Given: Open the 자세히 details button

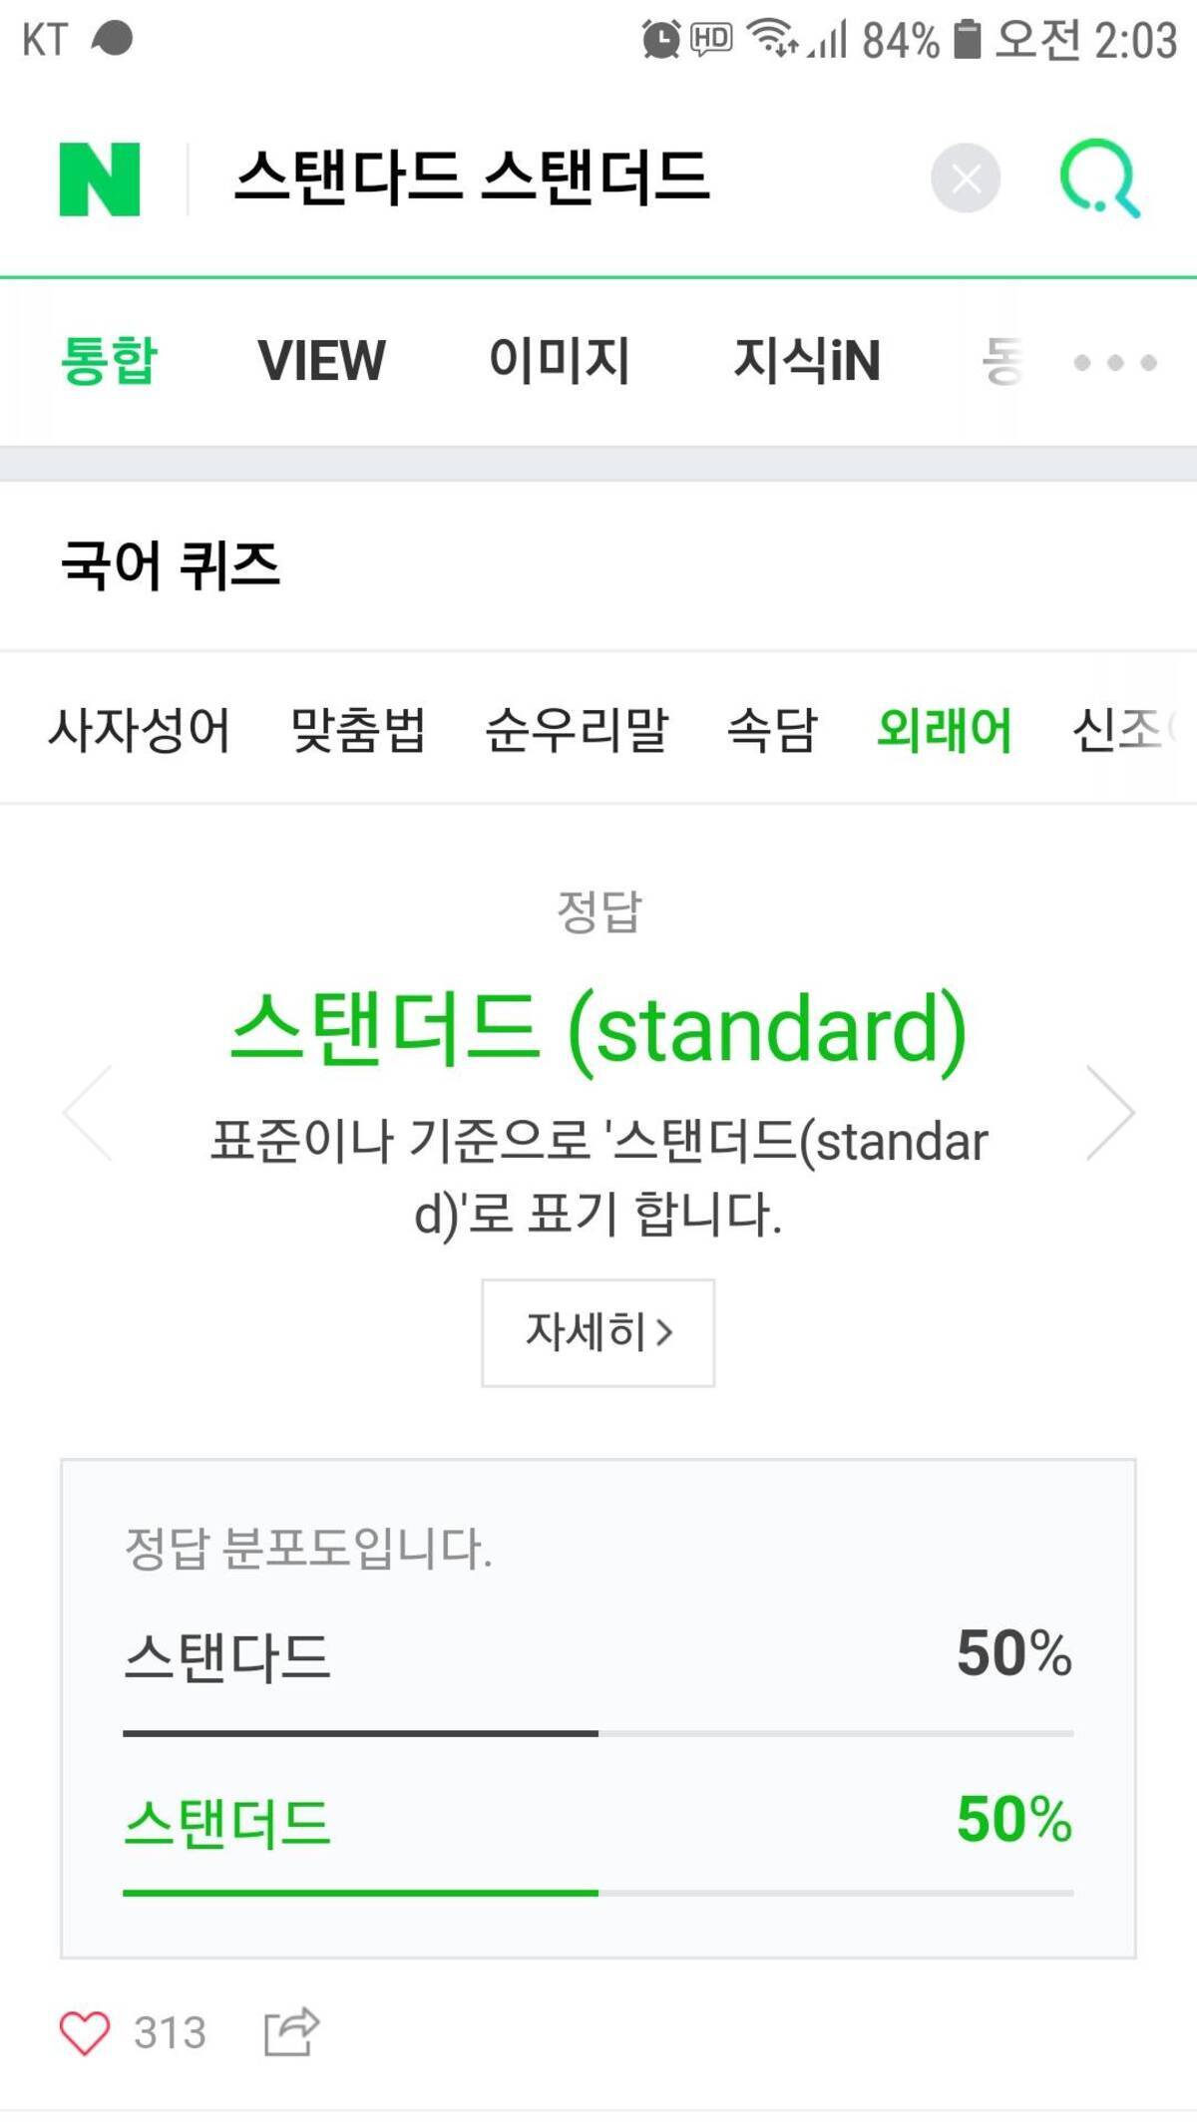Looking at the screenshot, I should (x=598, y=1332).
